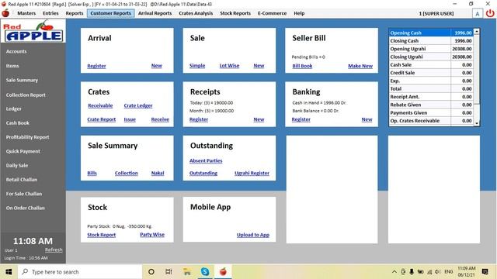This screenshot has width=497, height=279.
Task: Open For Sale Challan in the sidebar
Action: 24,194
